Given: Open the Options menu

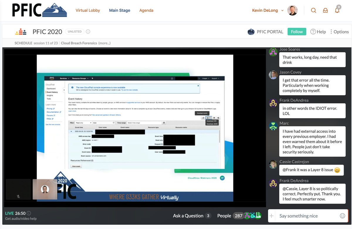Looking at the screenshot, I should click(339, 32).
